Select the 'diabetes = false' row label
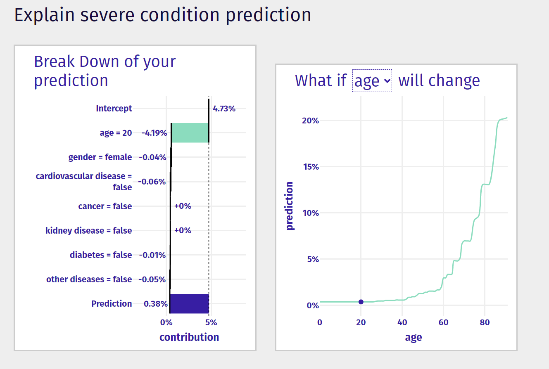This screenshot has height=369, width=549. [x=101, y=255]
